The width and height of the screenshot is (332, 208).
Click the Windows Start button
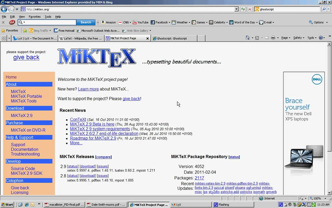7,205
